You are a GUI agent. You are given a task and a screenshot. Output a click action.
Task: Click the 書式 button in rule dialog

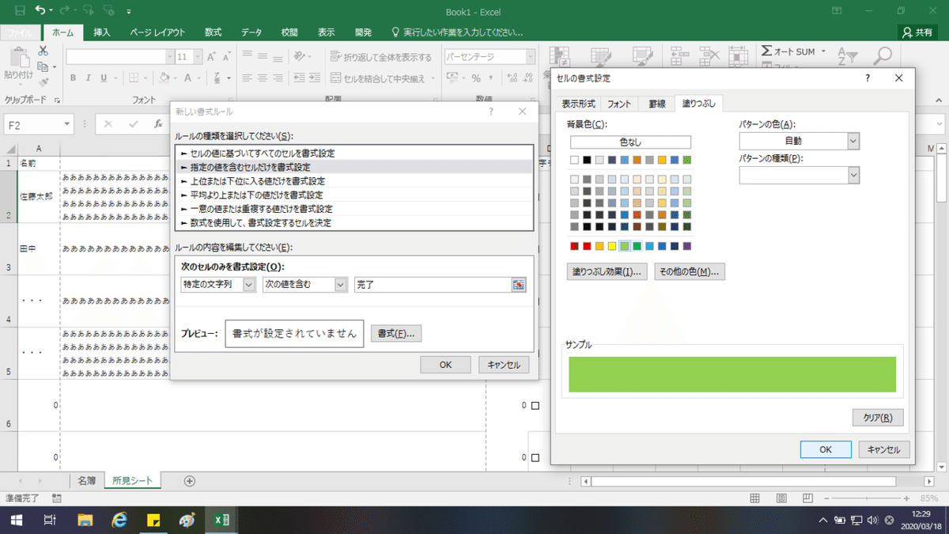coord(396,334)
